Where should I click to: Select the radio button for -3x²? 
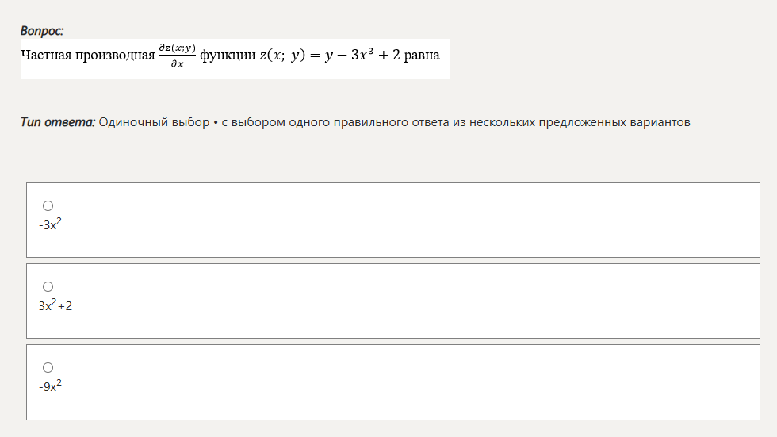48,205
